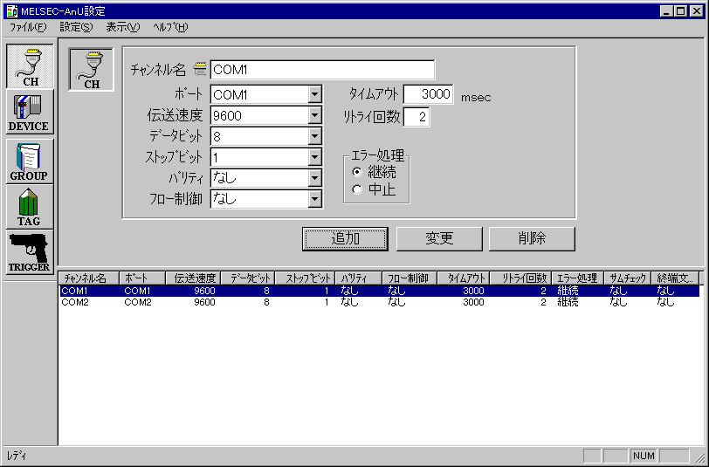Expand the フロー制御 dropdown
Screen dimensions: 709x467
tap(314, 199)
